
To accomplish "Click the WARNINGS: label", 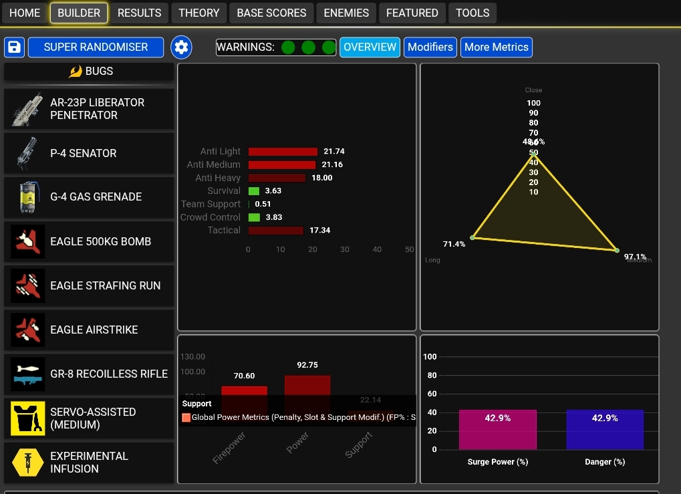I will pyautogui.click(x=245, y=47).
